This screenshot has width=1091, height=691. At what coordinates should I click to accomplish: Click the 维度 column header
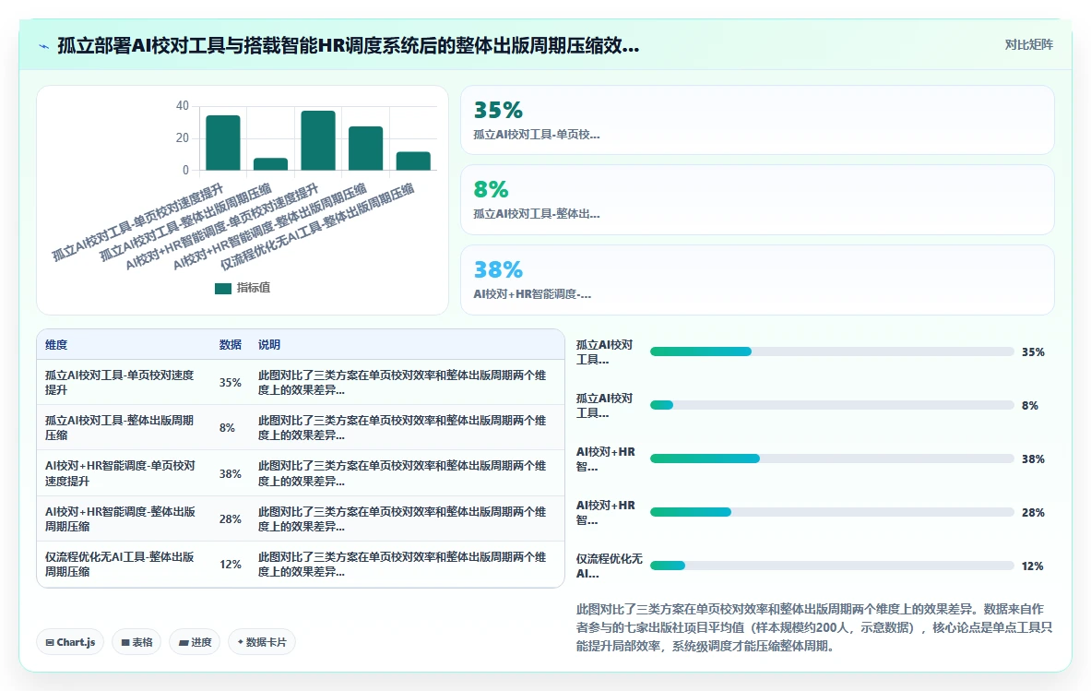coord(56,344)
